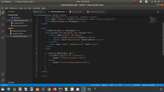The height and width of the screenshot is (92, 164).
Task: Open the volume icon in system tray
Action: (155, 2)
